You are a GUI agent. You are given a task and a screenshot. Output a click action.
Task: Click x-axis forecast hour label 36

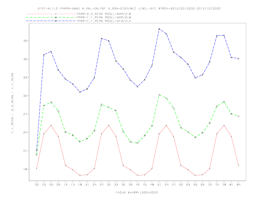point(123,185)
